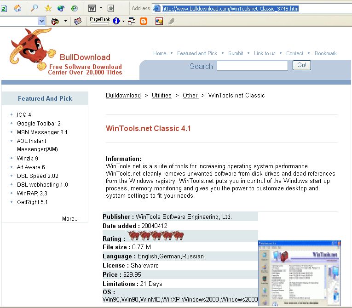
Task: Click the options colored-balls icon
Action: [x=159, y=21]
